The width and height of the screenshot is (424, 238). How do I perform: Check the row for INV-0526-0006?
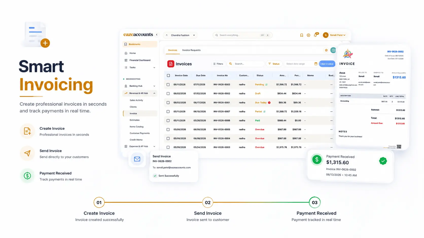click(x=168, y=121)
